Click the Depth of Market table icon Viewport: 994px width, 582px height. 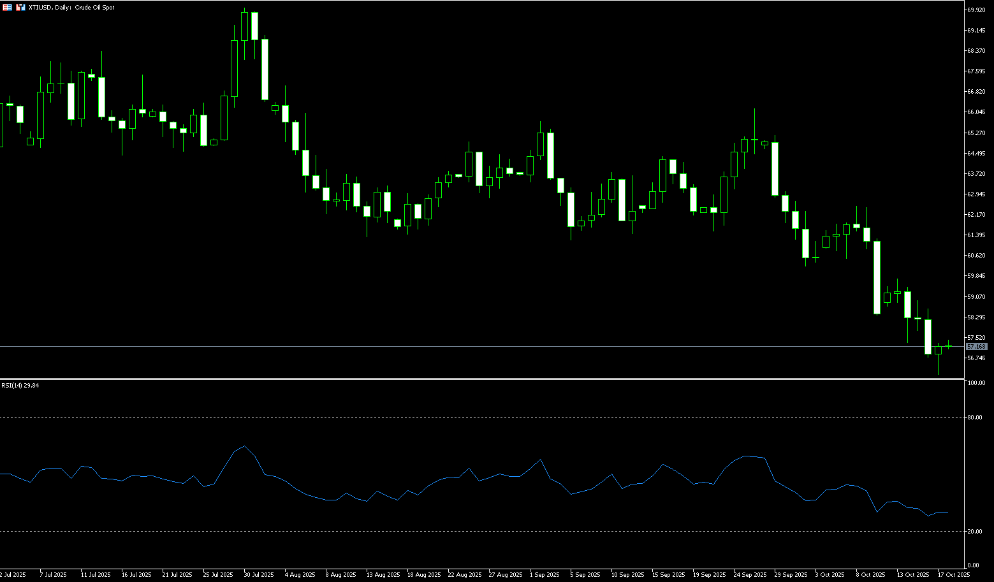coord(8,8)
